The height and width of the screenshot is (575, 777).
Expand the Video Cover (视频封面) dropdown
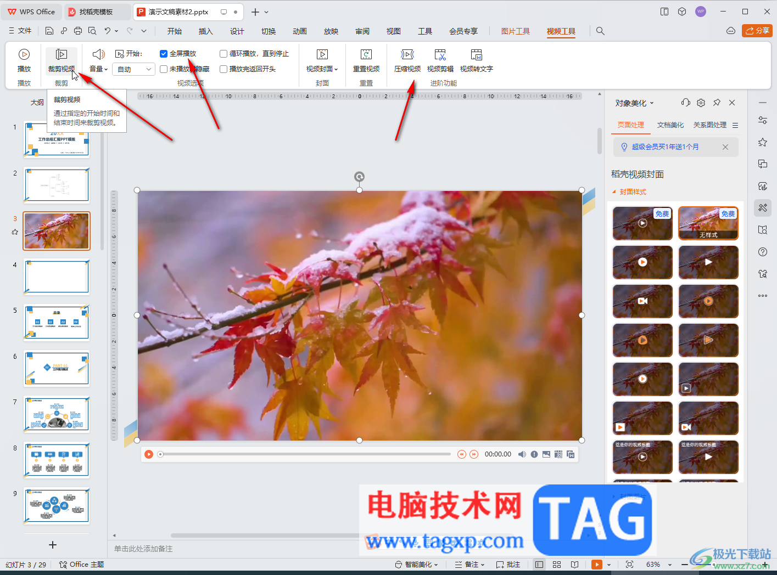click(322, 69)
